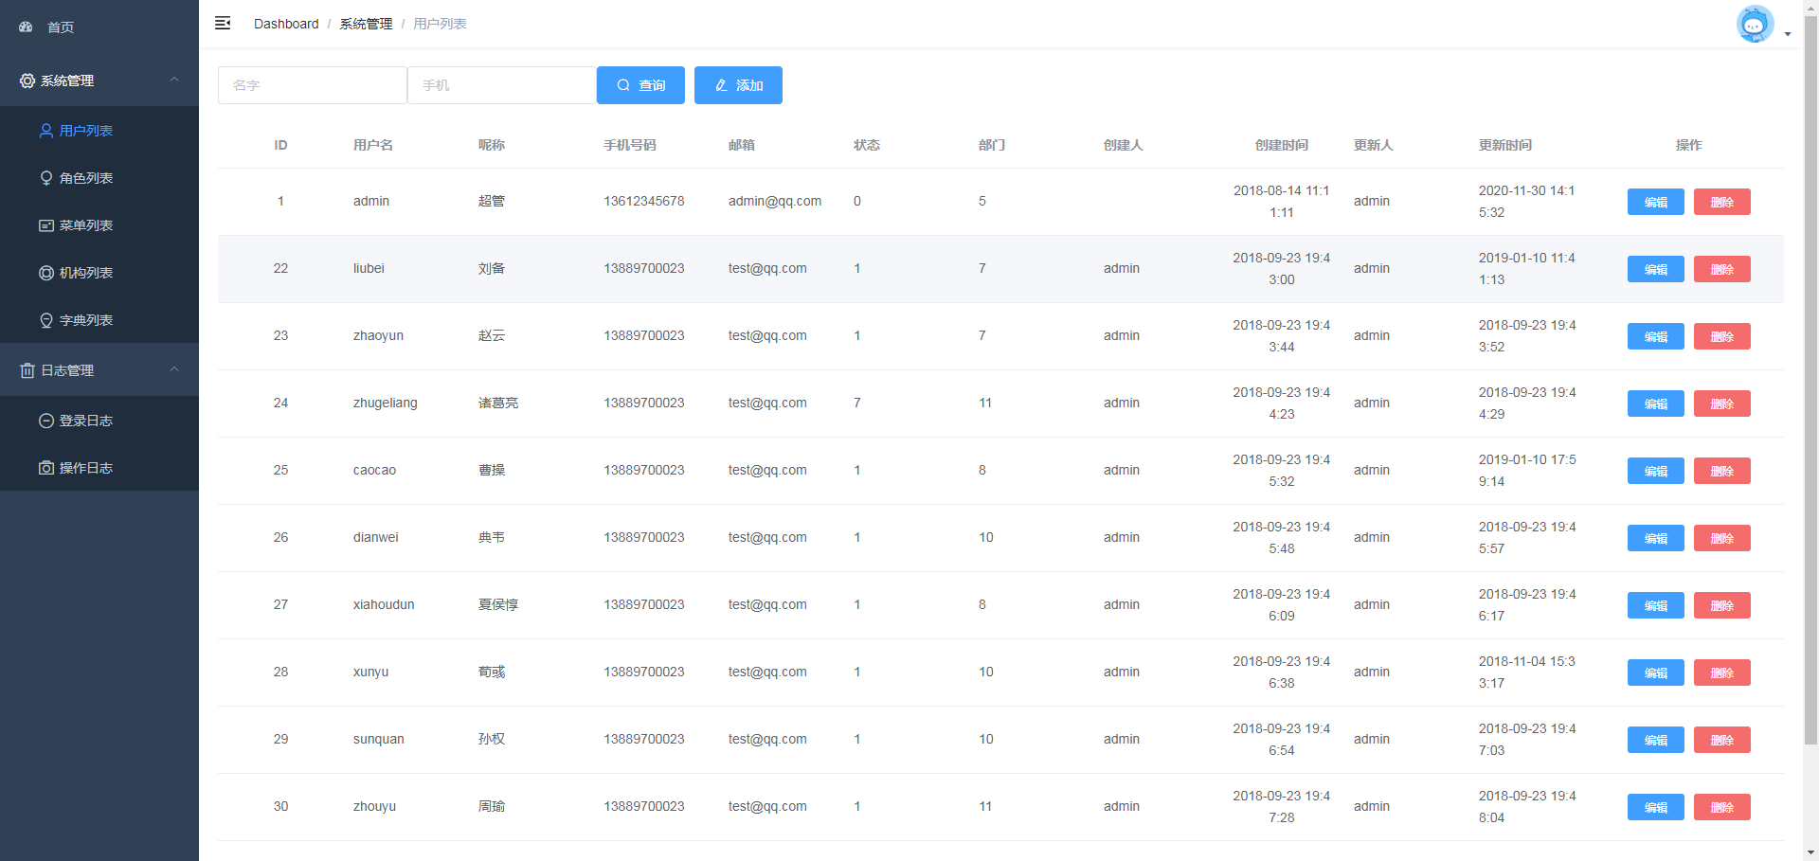Edit the xiahoudun row

click(1656, 605)
